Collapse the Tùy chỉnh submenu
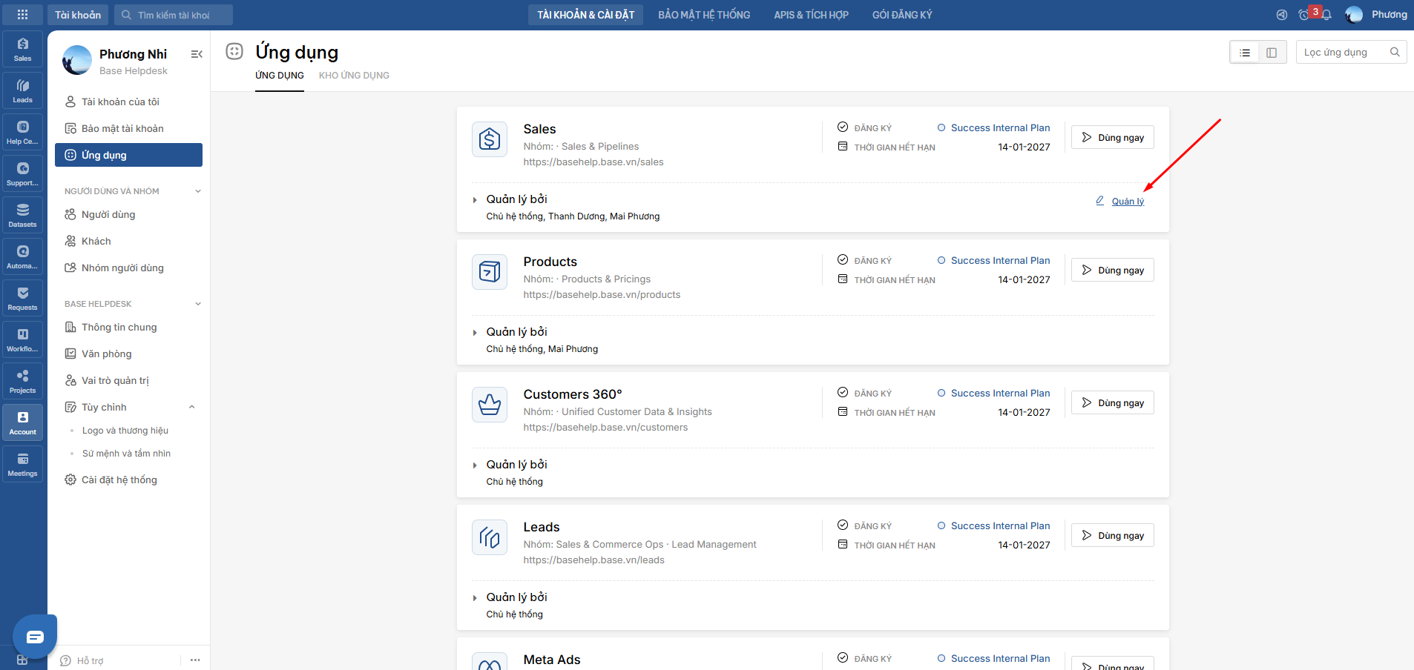Viewport: 1414px width, 670px height. point(192,407)
